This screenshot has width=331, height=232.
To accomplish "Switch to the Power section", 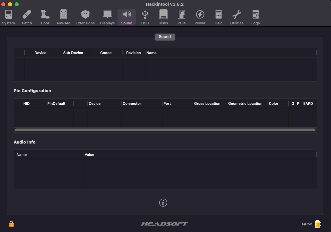I will 200,17.
